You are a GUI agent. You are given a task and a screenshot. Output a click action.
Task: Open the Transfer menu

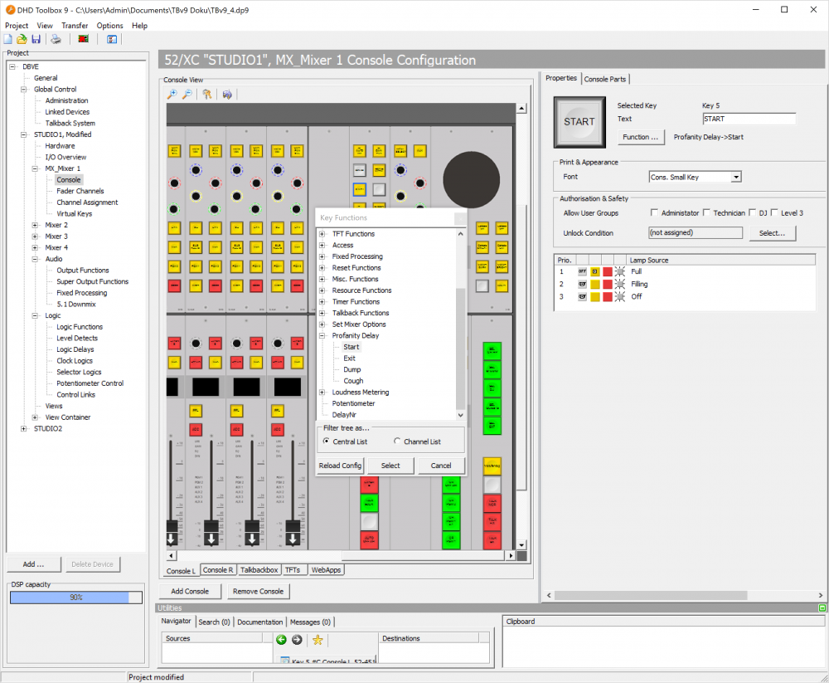pos(75,26)
